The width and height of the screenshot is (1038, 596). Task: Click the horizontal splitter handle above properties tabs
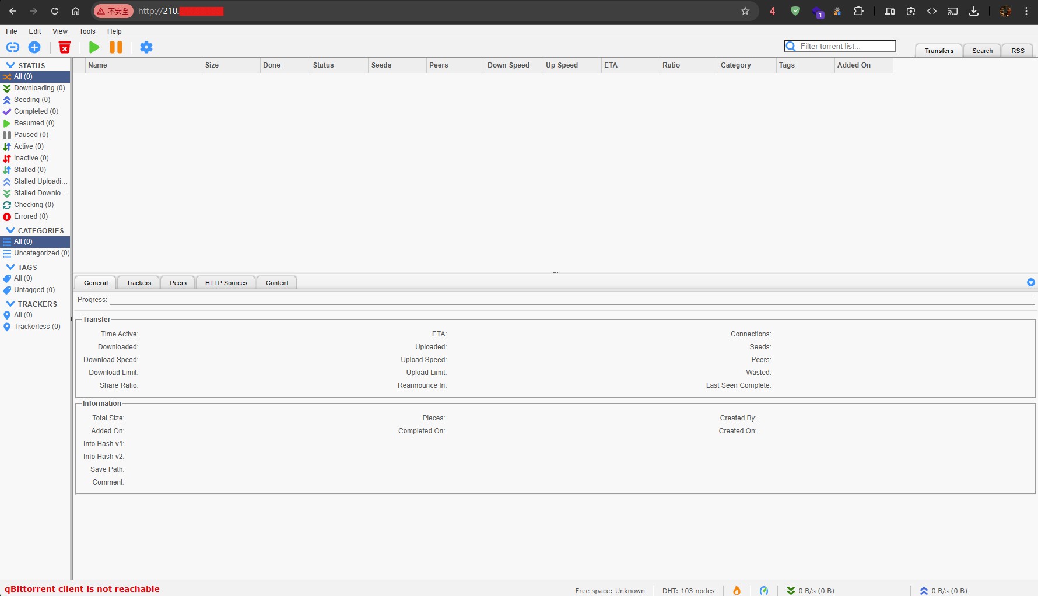coord(556,272)
